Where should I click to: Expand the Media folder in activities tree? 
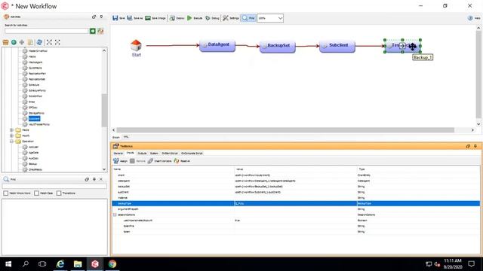[x=11, y=130]
